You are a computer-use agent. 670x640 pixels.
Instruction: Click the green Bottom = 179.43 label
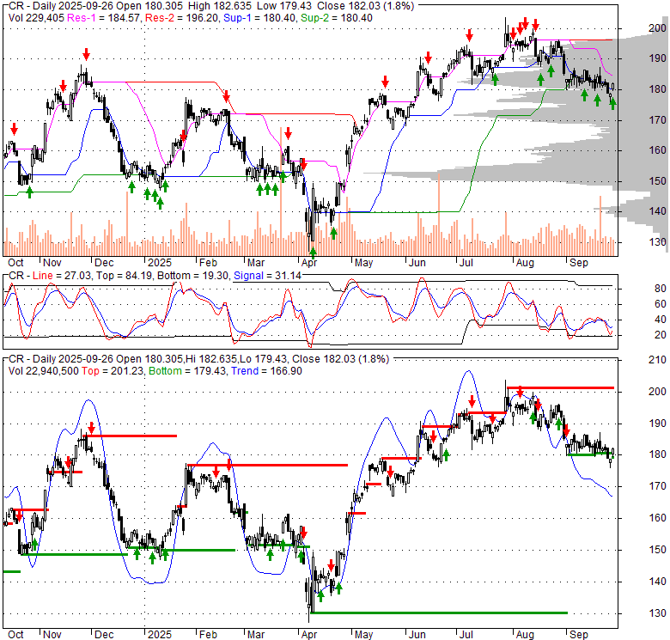(187, 371)
